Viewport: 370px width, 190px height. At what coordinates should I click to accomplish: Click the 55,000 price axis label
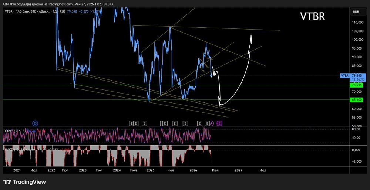tap(357, 118)
